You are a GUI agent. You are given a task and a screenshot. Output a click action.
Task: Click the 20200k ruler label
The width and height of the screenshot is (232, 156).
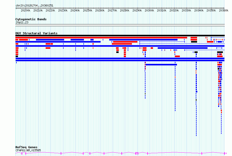point(26,10)
